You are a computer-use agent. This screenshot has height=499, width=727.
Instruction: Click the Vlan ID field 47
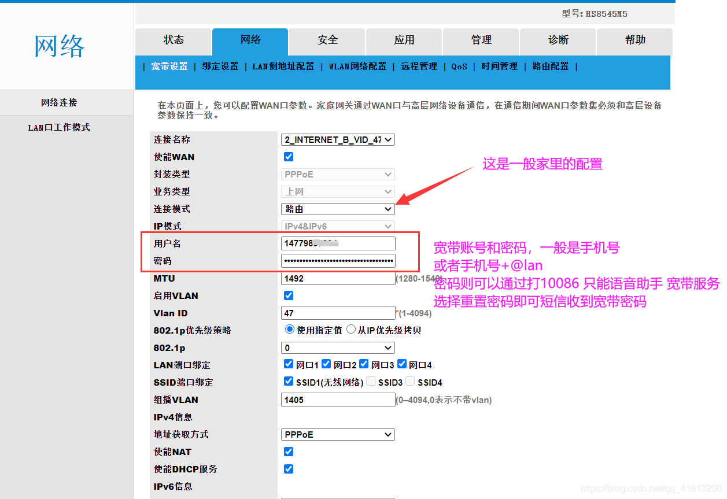click(338, 313)
